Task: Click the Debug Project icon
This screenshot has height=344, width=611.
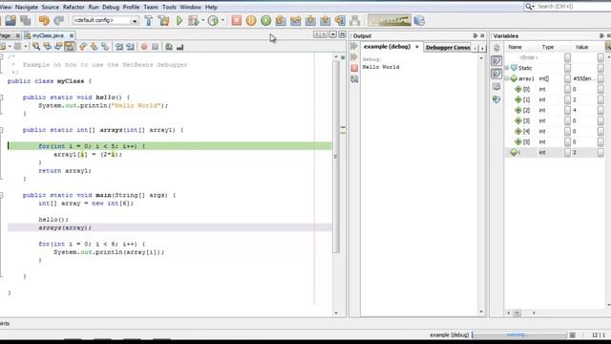Action: [x=193, y=20]
